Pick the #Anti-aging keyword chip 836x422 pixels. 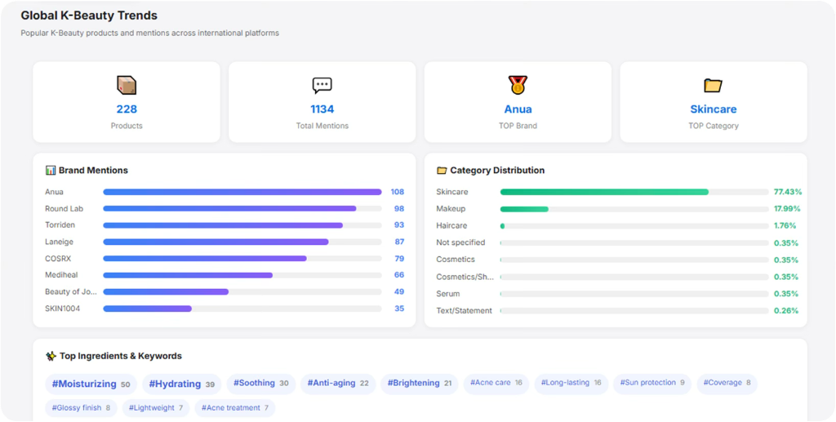pos(337,384)
